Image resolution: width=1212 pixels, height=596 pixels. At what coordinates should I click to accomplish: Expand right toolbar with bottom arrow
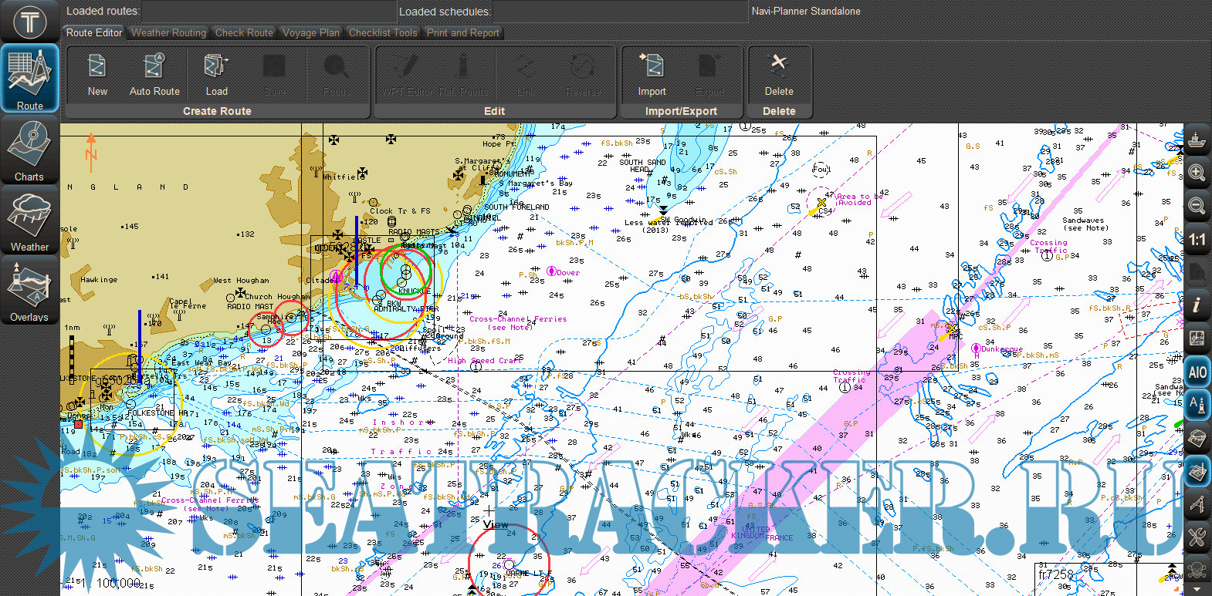point(1197,589)
